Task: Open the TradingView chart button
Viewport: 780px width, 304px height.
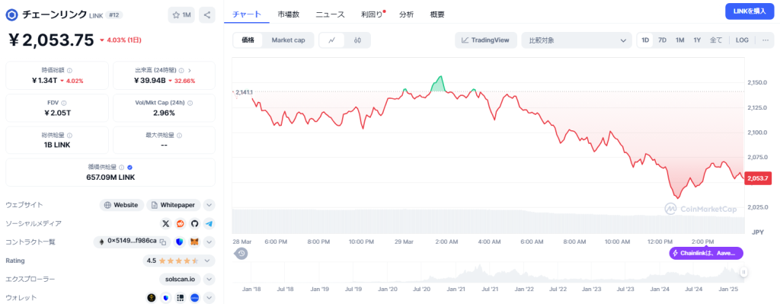Action: (x=485, y=40)
